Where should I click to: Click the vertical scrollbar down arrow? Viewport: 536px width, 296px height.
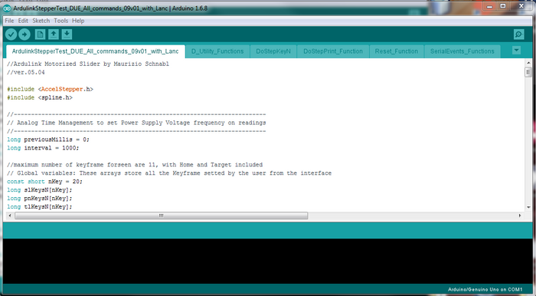point(528,207)
